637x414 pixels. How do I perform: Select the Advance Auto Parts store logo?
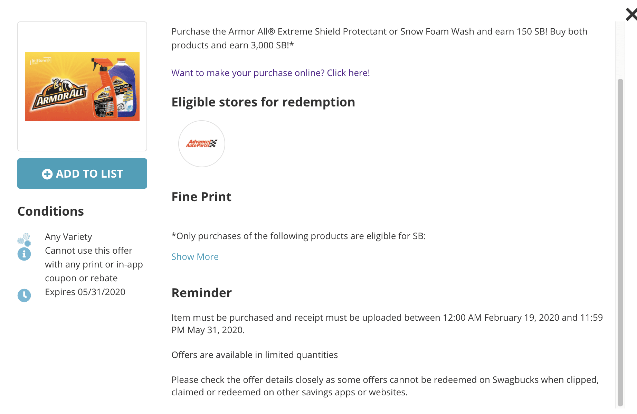click(x=202, y=143)
